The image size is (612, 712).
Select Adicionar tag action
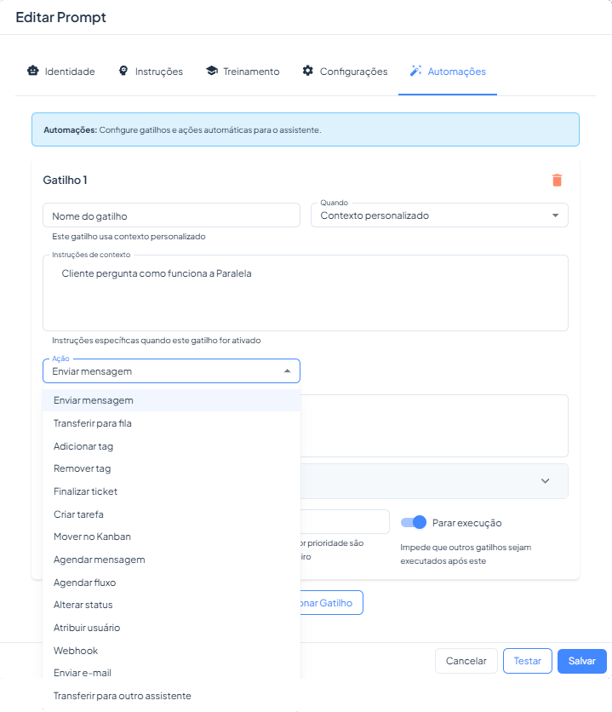click(x=171, y=446)
